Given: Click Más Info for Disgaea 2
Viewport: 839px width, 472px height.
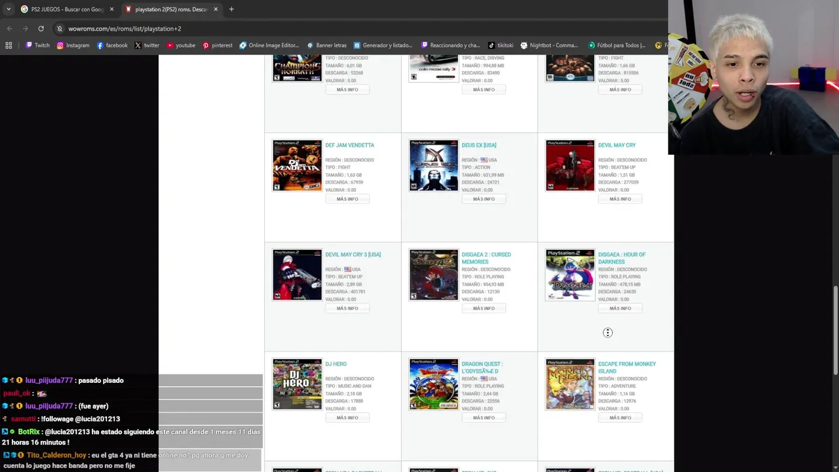Looking at the screenshot, I should point(484,308).
